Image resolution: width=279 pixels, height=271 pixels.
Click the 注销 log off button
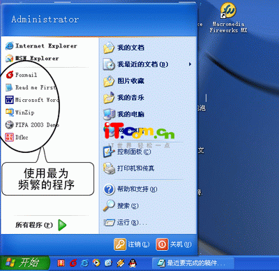pos(132,244)
